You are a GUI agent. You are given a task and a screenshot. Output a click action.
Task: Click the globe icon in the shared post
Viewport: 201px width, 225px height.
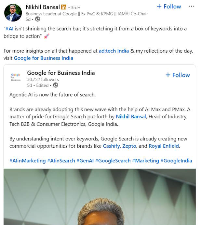[x=56, y=85]
